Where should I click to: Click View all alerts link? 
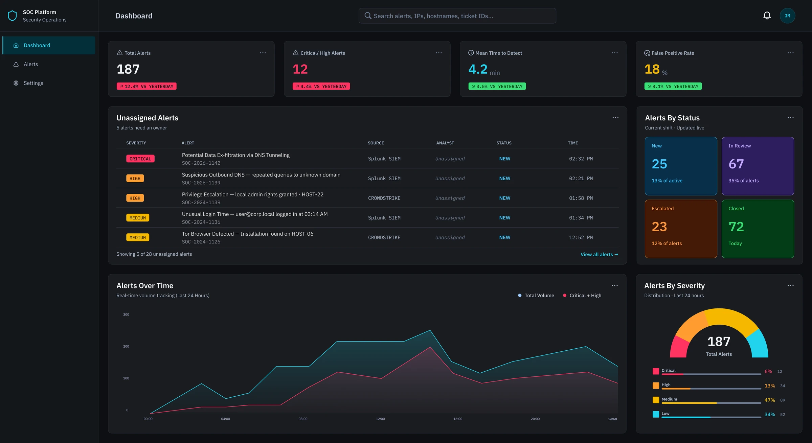pos(599,254)
